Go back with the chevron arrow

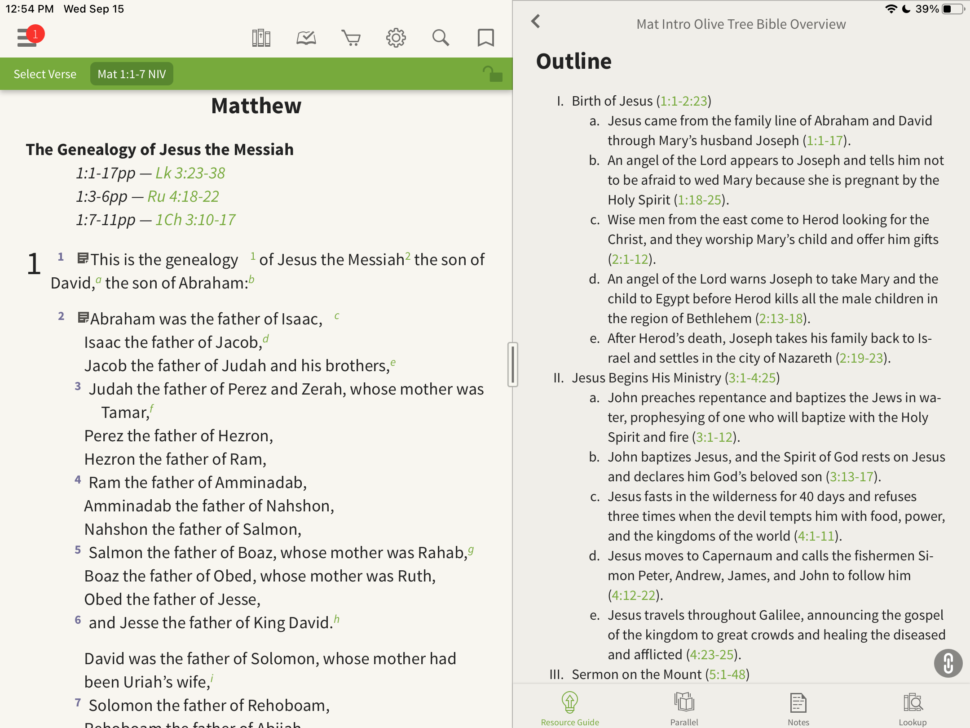(536, 21)
